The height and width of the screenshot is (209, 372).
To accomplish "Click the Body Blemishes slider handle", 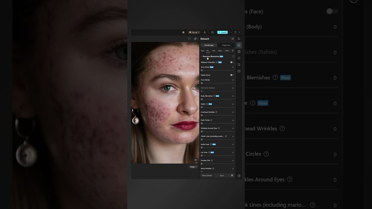I will pos(202,99).
